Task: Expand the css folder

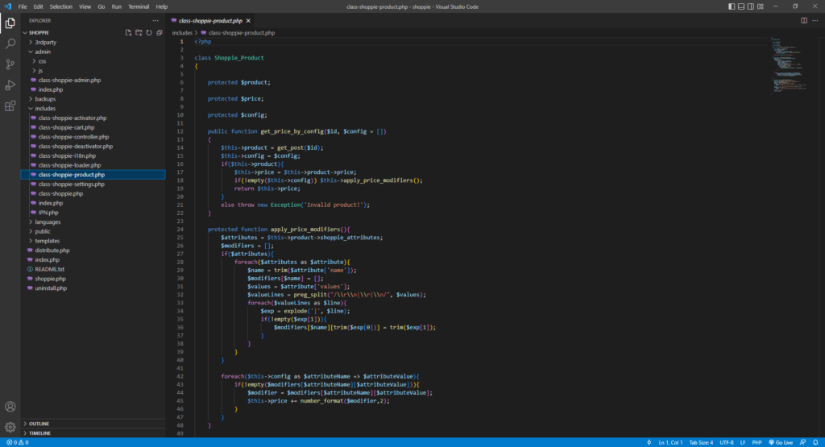Action: point(42,61)
